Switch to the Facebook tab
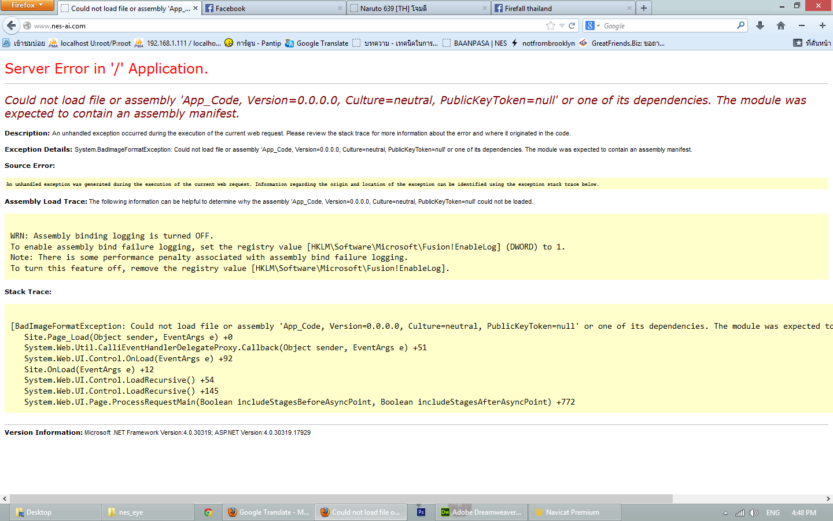This screenshot has height=521, width=833. coord(274,8)
